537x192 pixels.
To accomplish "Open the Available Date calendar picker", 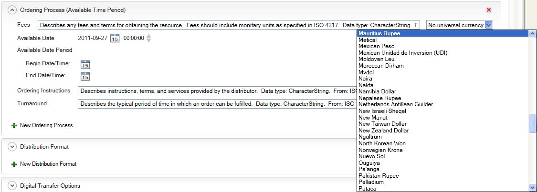I will (115, 38).
